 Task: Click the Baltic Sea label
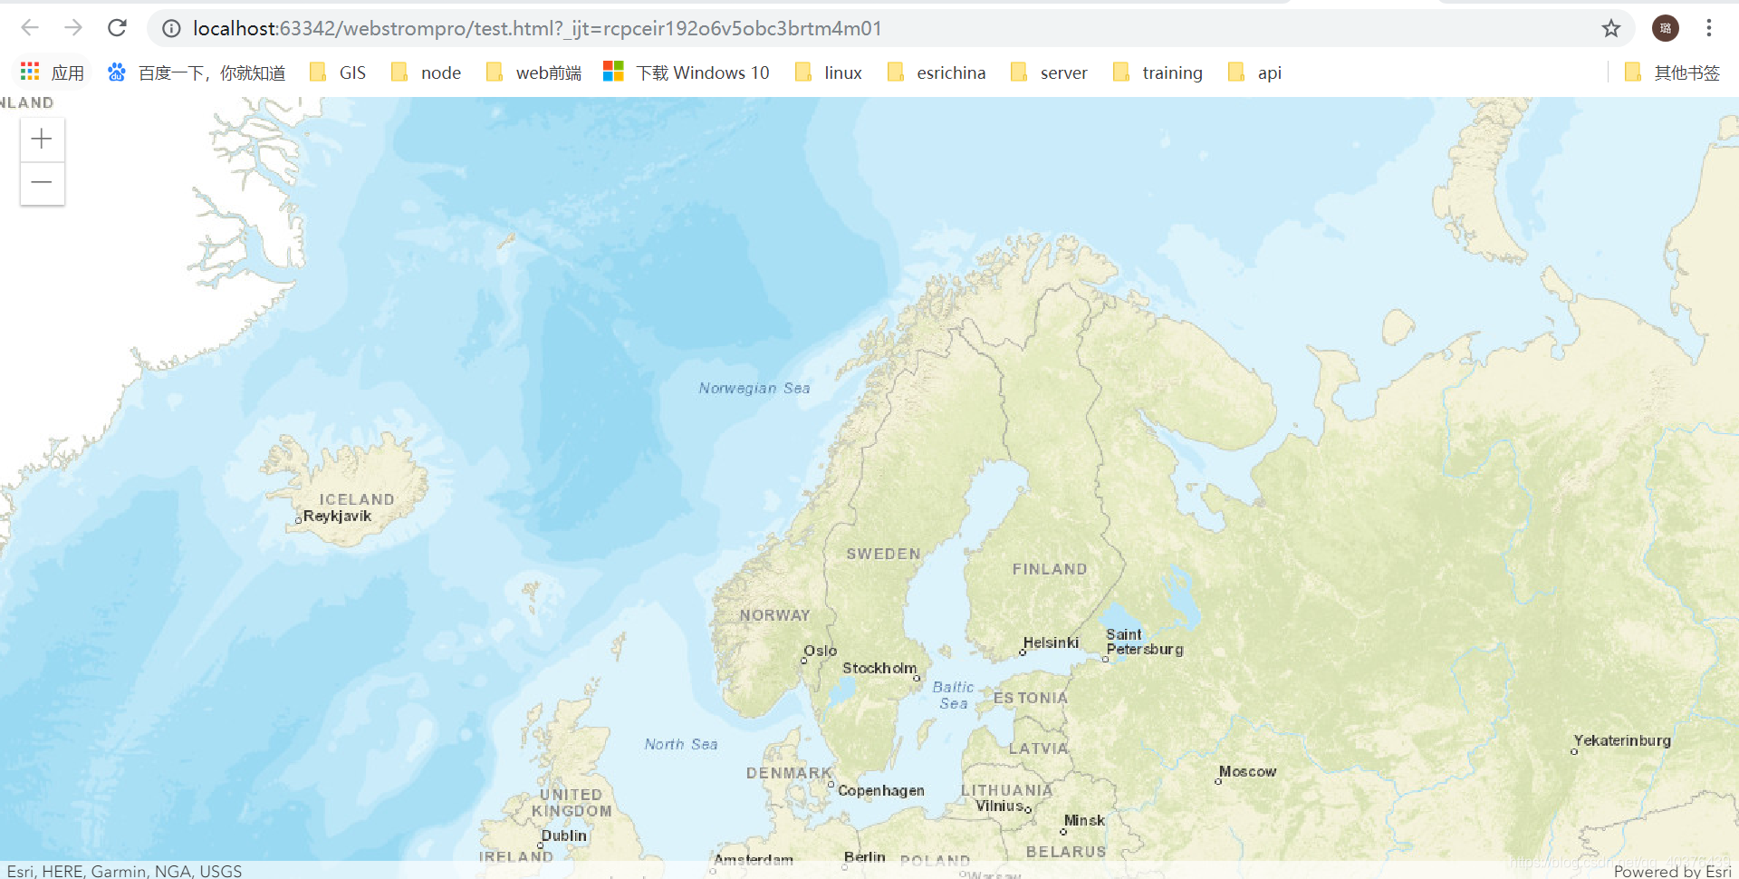point(953,695)
